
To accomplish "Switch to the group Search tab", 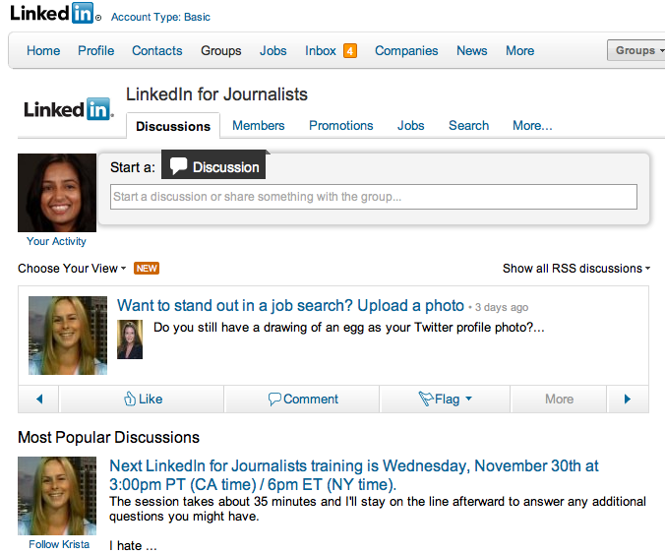I will point(468,126).
